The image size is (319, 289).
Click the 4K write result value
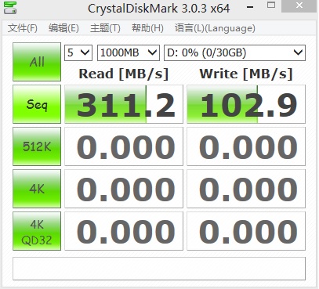click(246, 189)
